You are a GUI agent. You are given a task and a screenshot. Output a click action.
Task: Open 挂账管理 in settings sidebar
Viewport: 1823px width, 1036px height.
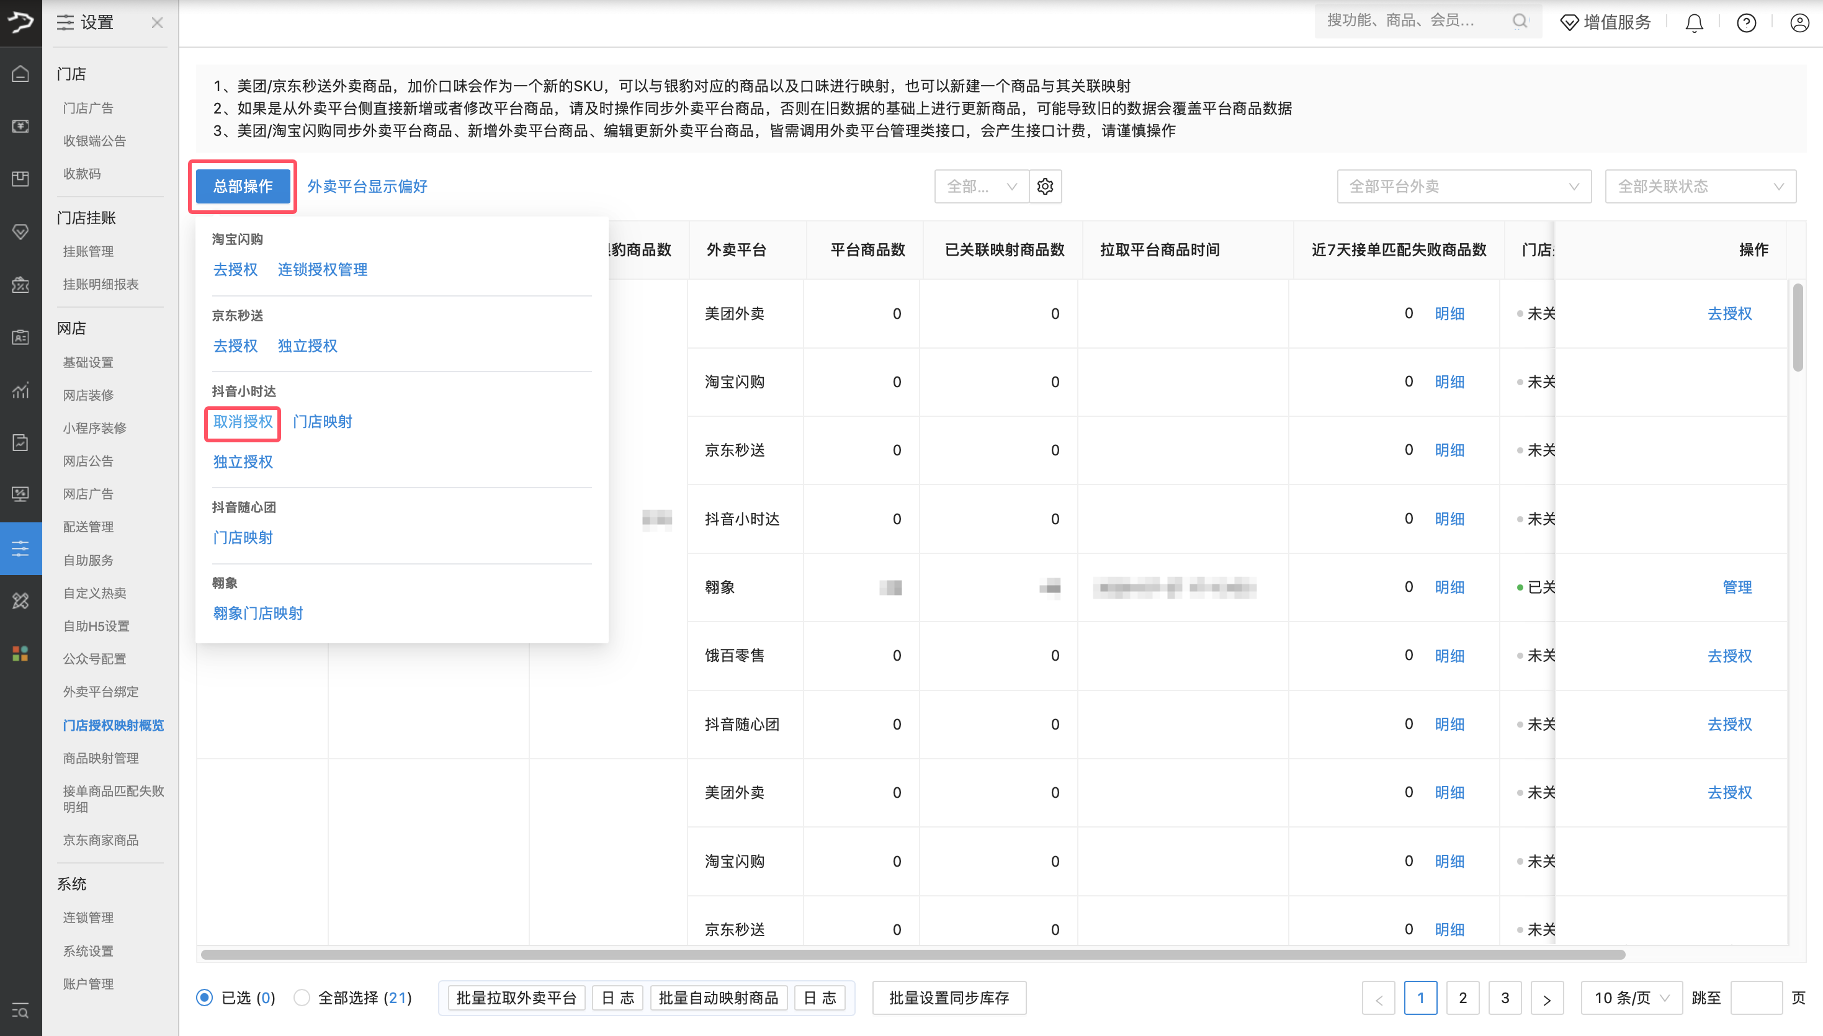point(88,251)
